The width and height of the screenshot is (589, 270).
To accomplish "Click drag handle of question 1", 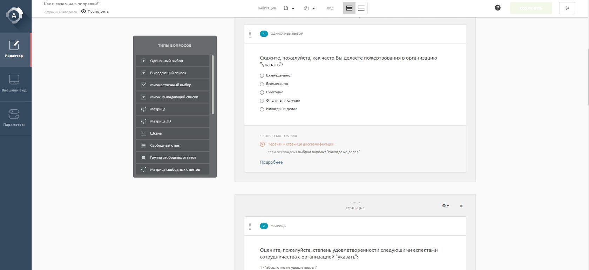I will [x=250, y=34].
